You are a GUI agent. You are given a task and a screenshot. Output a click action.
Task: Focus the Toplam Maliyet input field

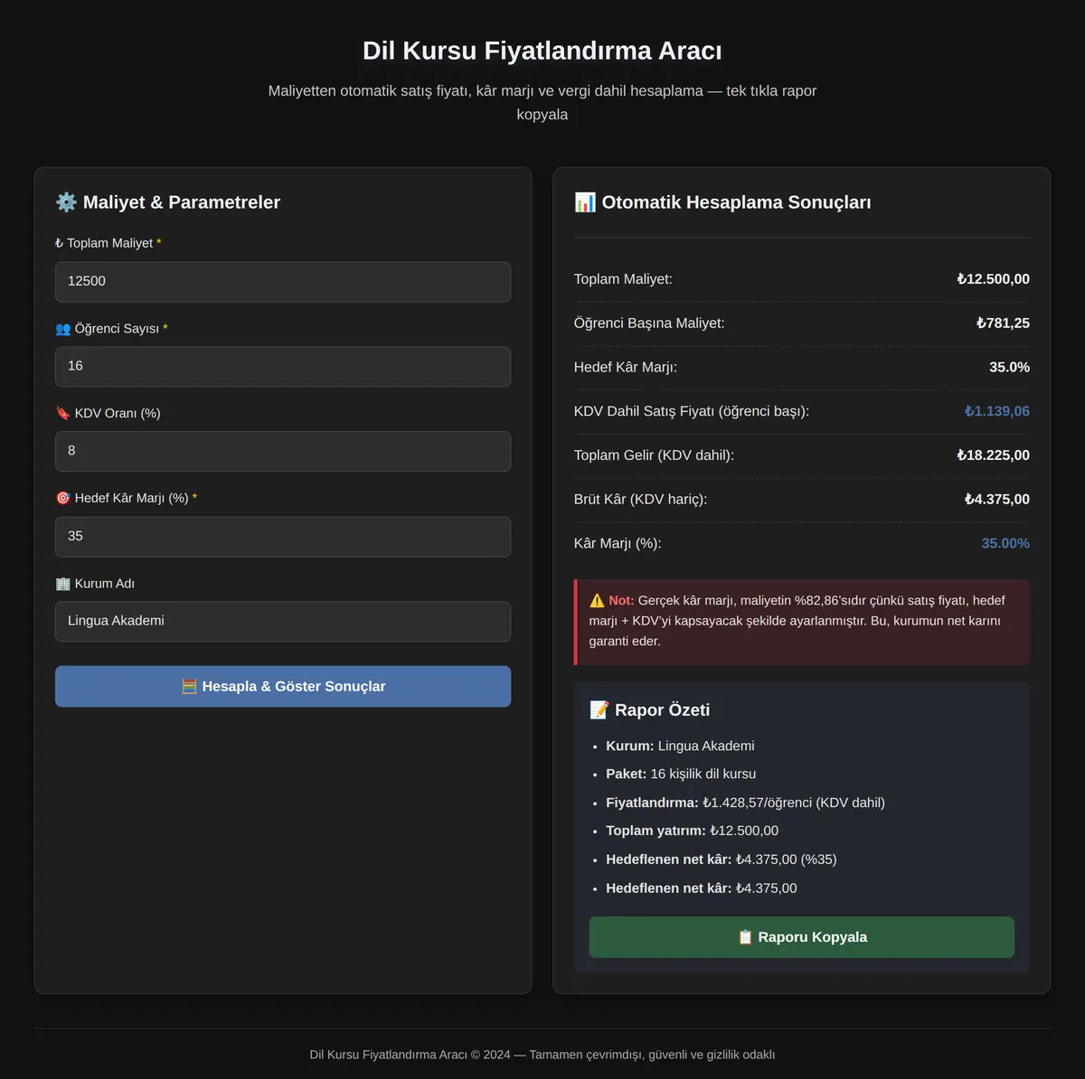[283, 282]
